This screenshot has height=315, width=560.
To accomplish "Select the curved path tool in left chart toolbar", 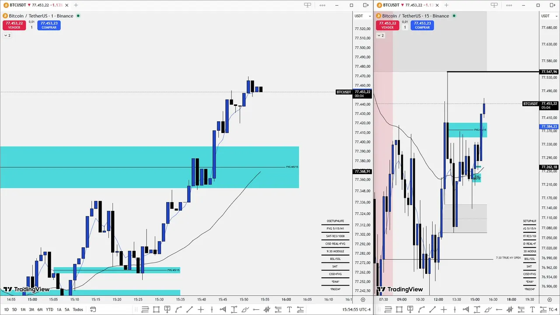I will 178,309.
